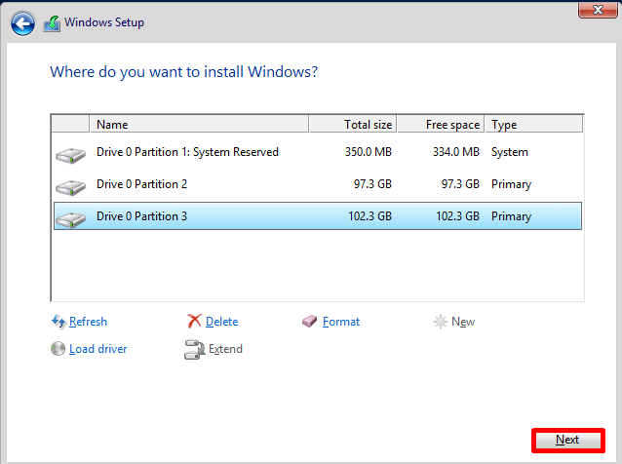Viewport: 622px width, 464px height.
Task: Click the Windows Setup title bar icon
Action: (x=52, y=22)
